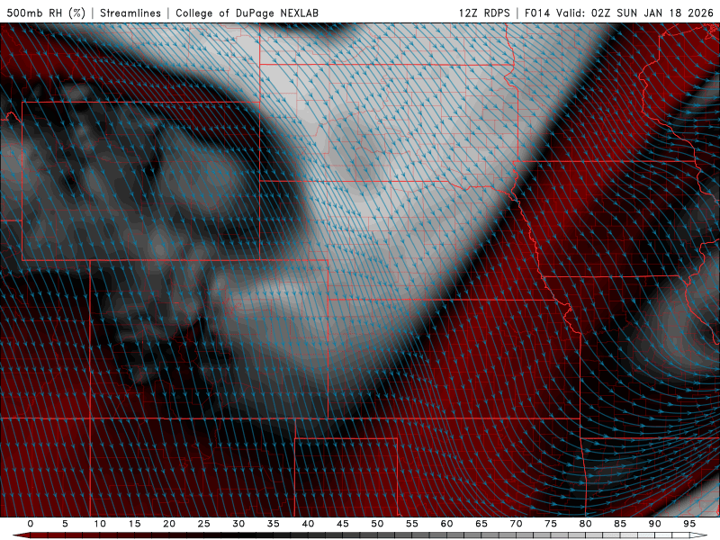
Task: Click the colorbar label '25'
Action: pos(204,524)
